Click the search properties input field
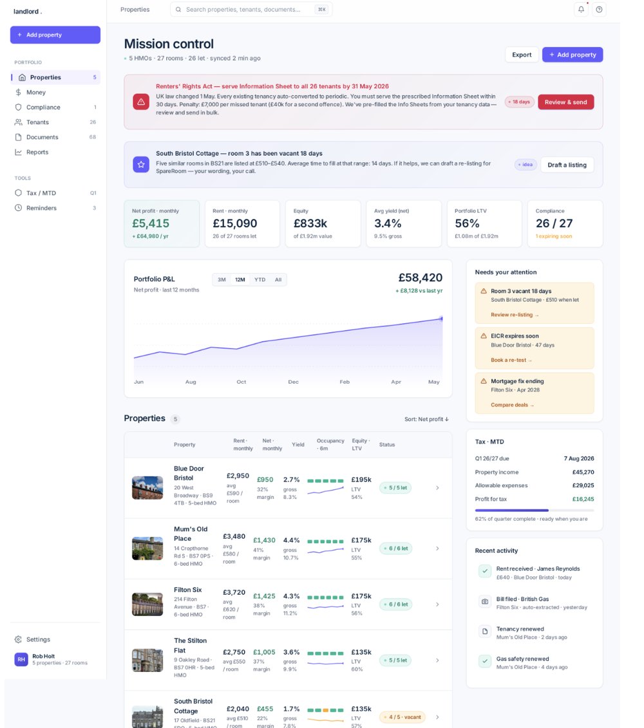This screenshot has height=728, width=644. point(251,9)
